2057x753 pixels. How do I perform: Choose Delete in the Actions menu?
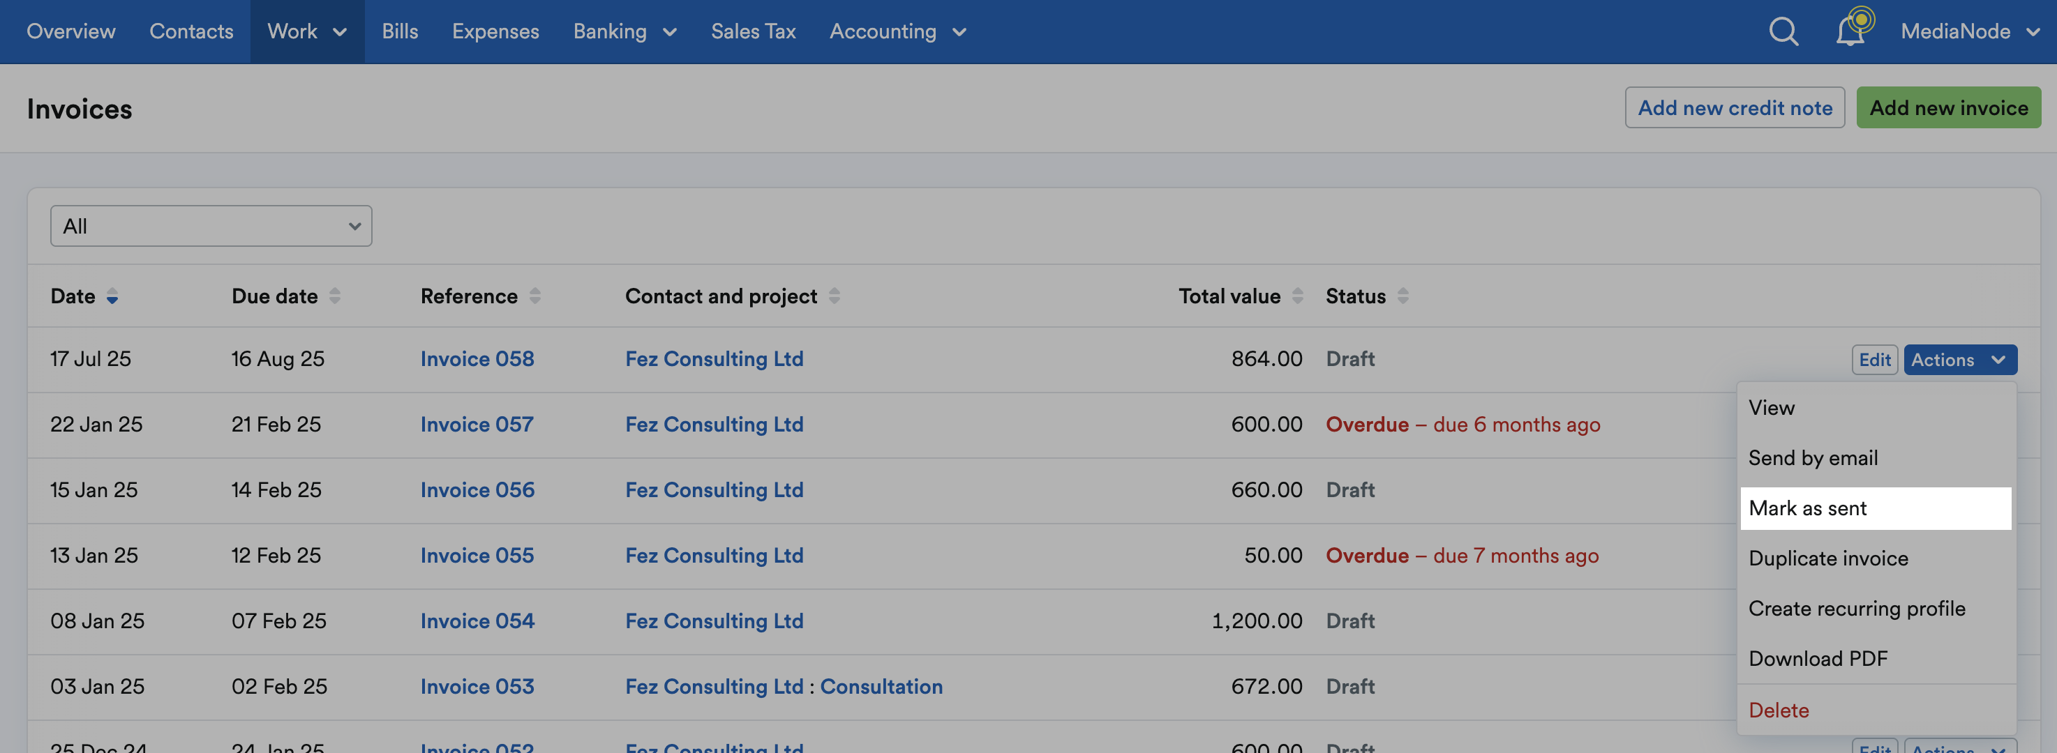point(1779,710)
